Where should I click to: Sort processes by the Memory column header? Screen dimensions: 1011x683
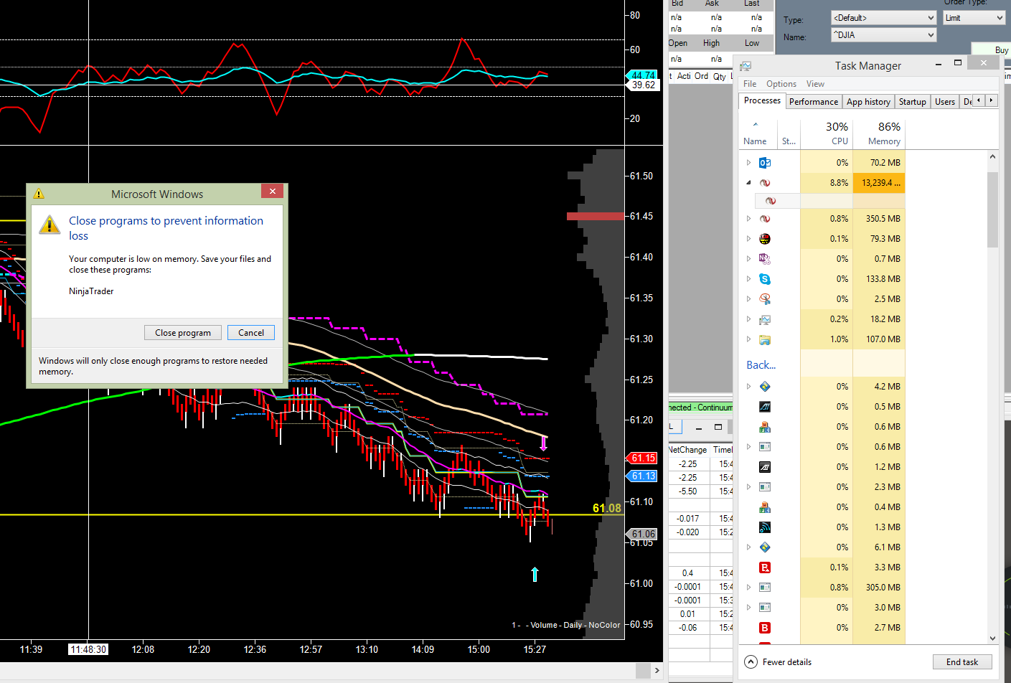click(878, 133)
